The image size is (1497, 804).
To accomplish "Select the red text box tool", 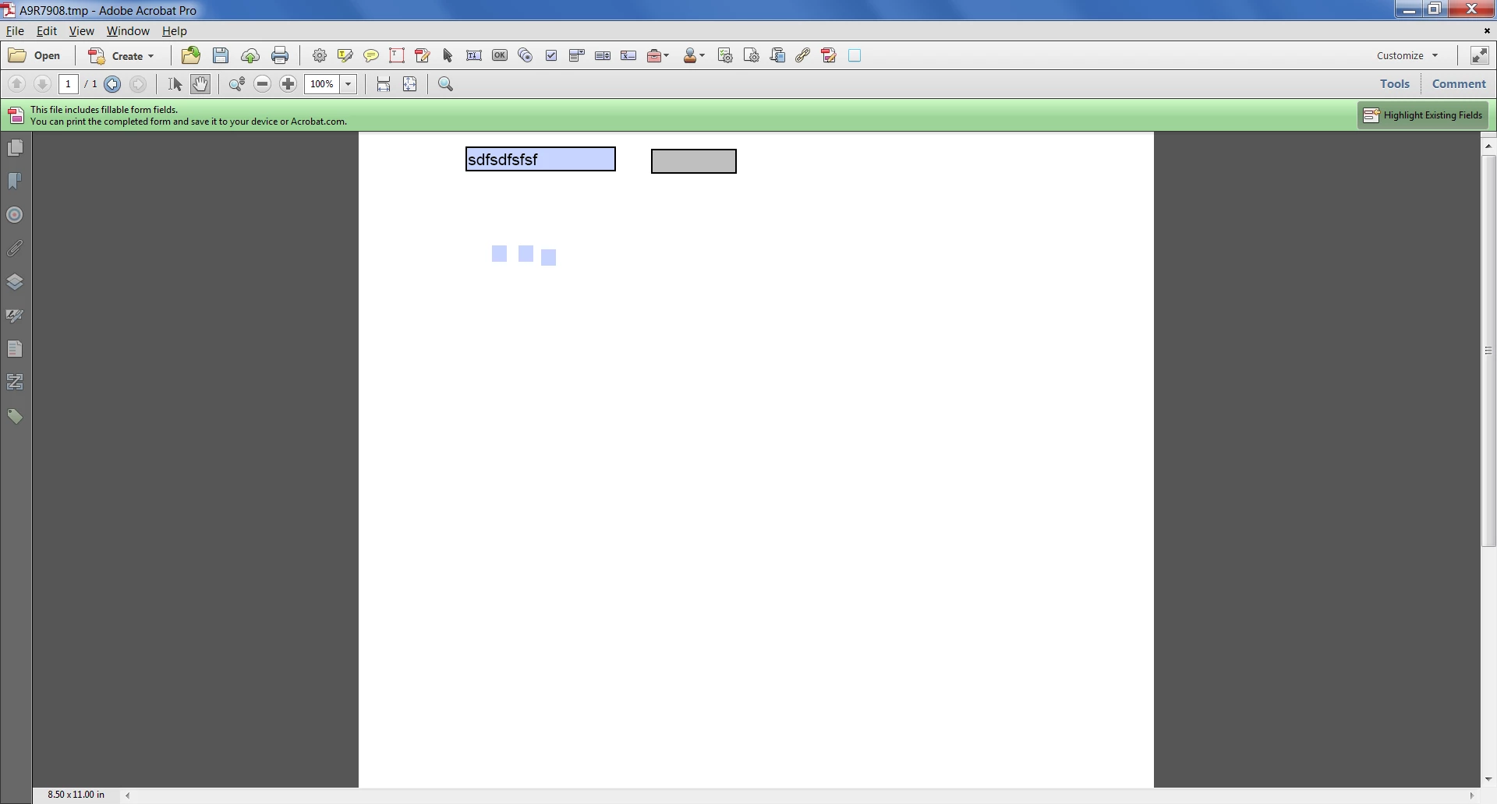I will point(397,55).
